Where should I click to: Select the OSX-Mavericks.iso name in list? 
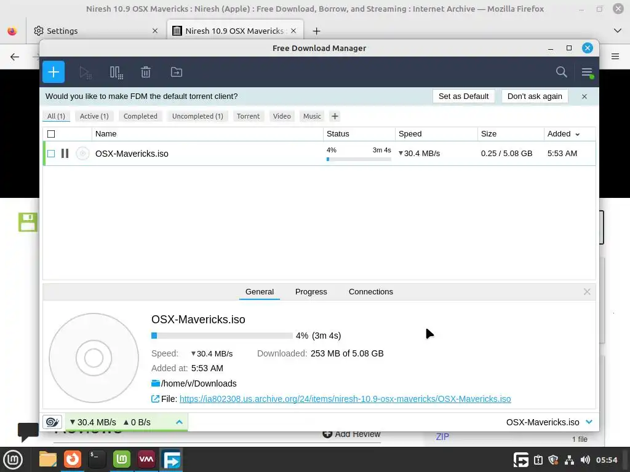pyautogui.click(x=132, y=154)
